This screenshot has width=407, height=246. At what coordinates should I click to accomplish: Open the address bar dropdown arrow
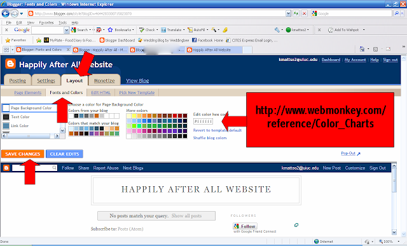point(288,13)
